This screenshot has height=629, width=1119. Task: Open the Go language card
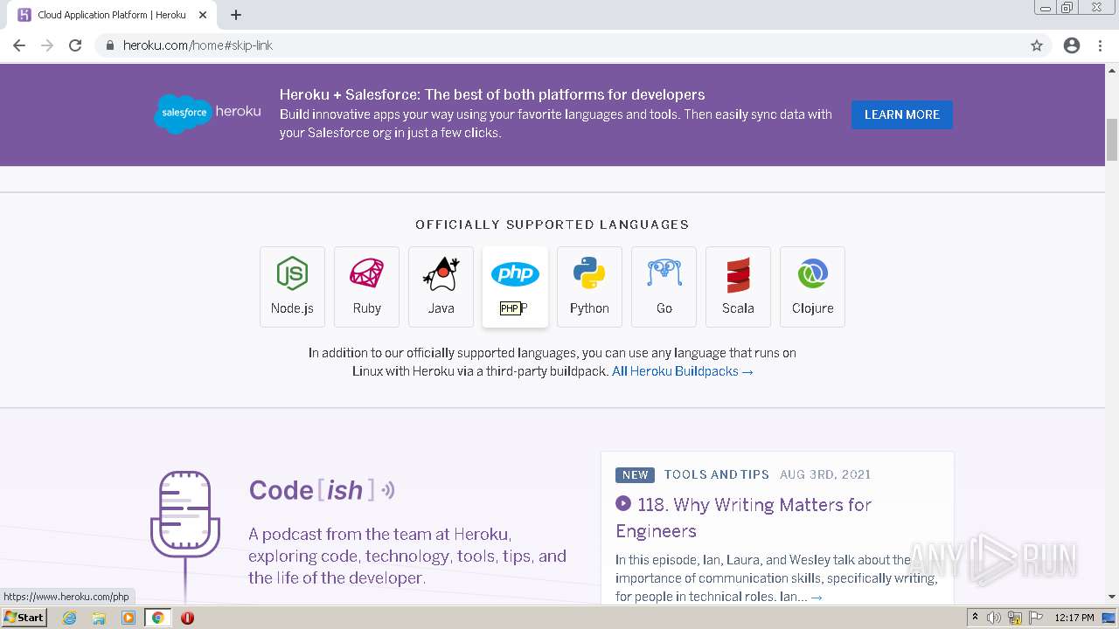[x=664, y=287]
